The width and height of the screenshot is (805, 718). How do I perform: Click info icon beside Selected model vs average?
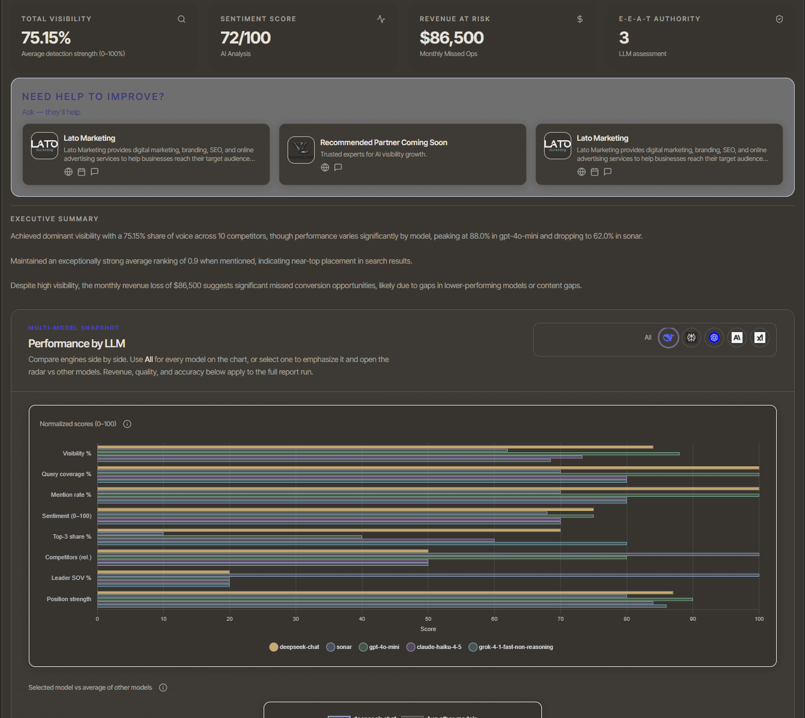[163, 688]
